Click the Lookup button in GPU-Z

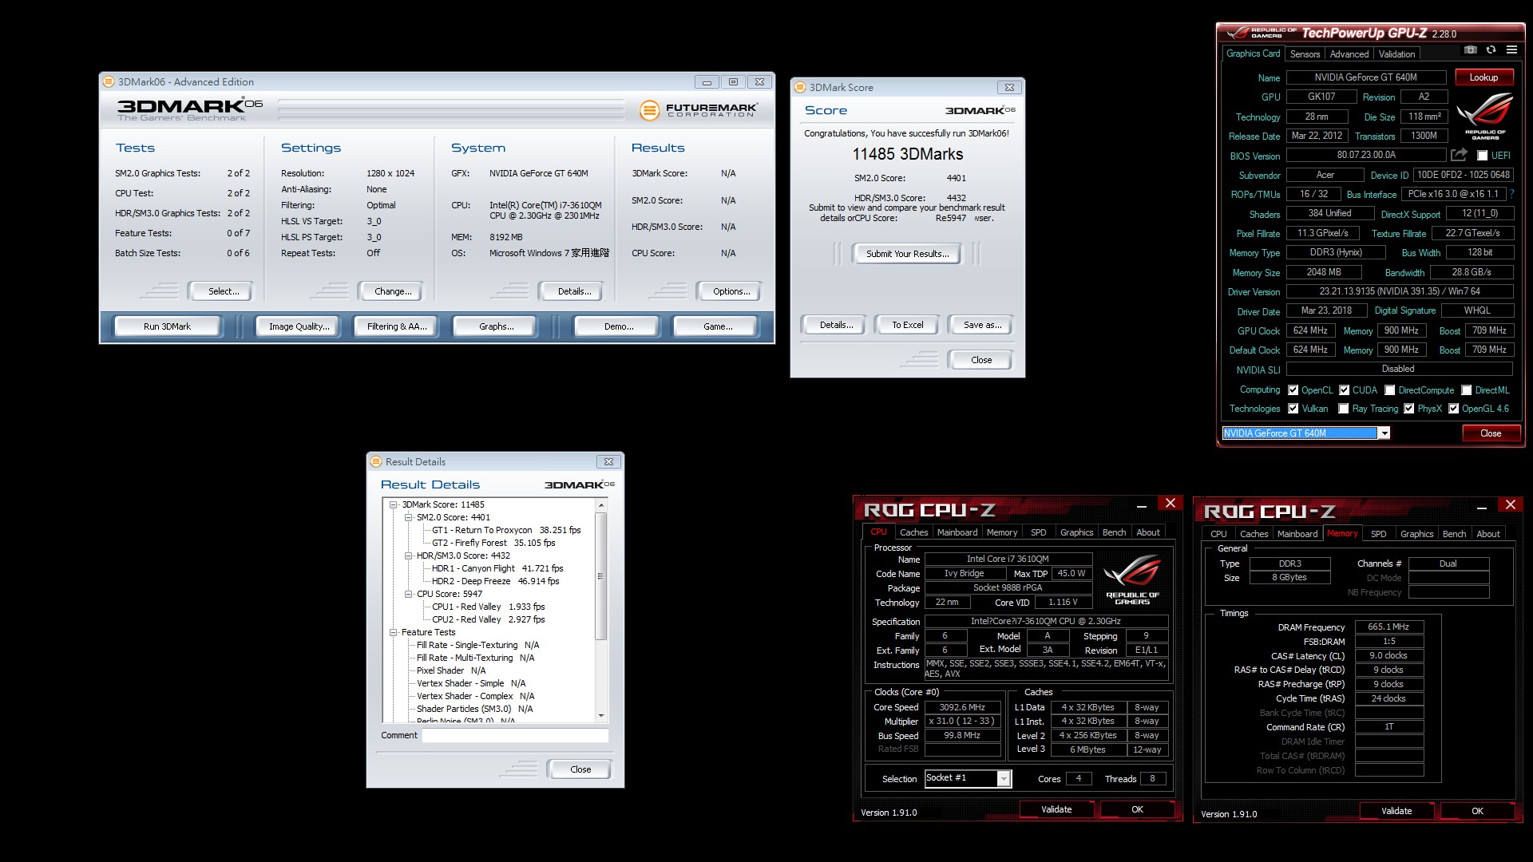point(1483,77)
